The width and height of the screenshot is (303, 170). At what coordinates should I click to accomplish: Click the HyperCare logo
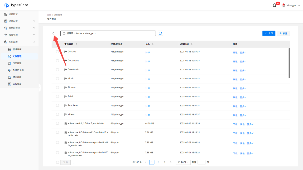[x=16, y=5]
